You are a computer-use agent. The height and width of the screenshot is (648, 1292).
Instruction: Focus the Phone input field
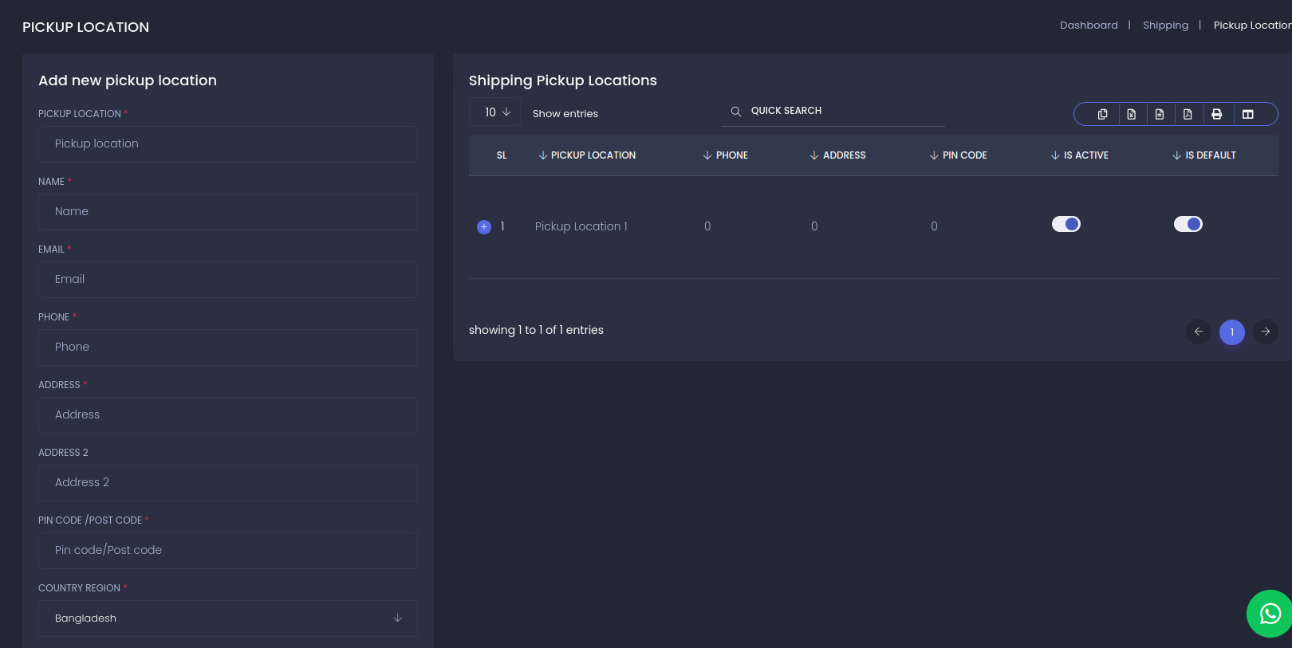point(228,348)
